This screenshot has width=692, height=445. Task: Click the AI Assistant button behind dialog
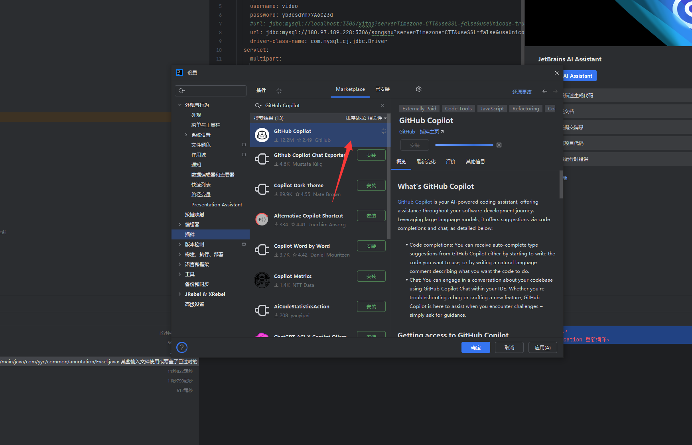(x=580, y=76)
